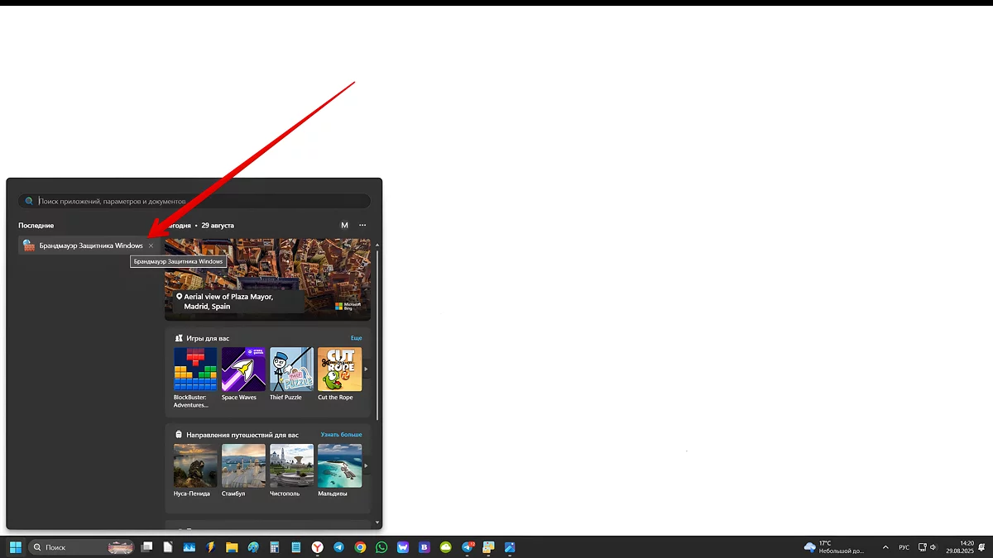The height and width of the screenshot is (558, 993).
Task: Remove Брандмауэр Защитника Windows from recent list
Action: (151, 246)
